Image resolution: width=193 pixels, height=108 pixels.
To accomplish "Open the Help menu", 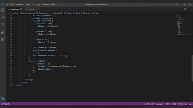I will 53,4.
